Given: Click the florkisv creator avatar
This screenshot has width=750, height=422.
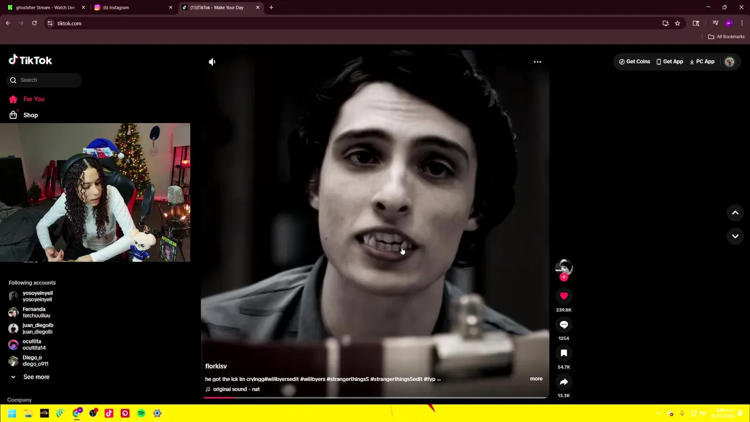Looking at the screenshot, I should tap(564, 267).
